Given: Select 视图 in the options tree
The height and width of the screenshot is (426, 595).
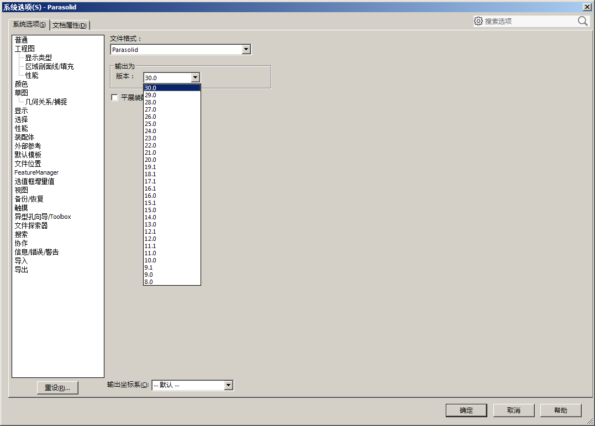Looking at the screenshot, I should coord(21,190).
